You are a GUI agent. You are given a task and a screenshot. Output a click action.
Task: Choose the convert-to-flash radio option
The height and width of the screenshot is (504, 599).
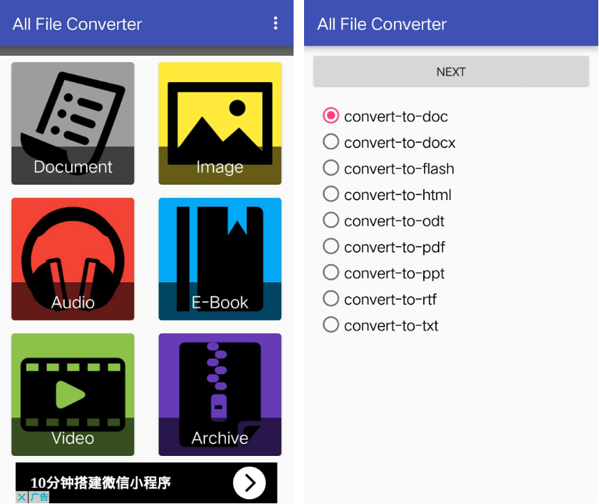click(x=388, y=168)
